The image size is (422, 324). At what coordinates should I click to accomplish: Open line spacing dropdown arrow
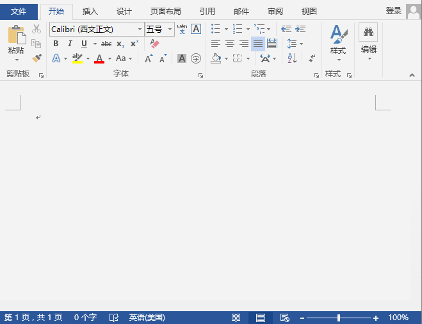tap(301, 44)
